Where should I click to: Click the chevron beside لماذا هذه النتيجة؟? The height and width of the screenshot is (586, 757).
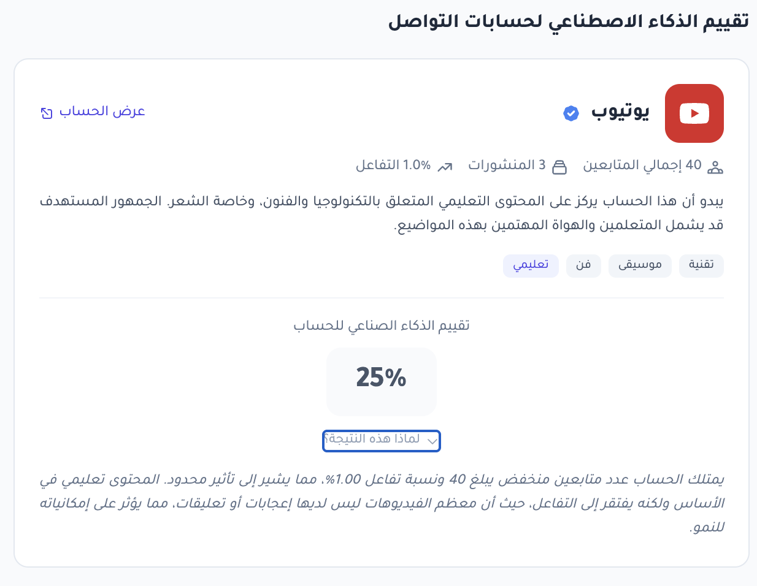(x=432, y=441)
